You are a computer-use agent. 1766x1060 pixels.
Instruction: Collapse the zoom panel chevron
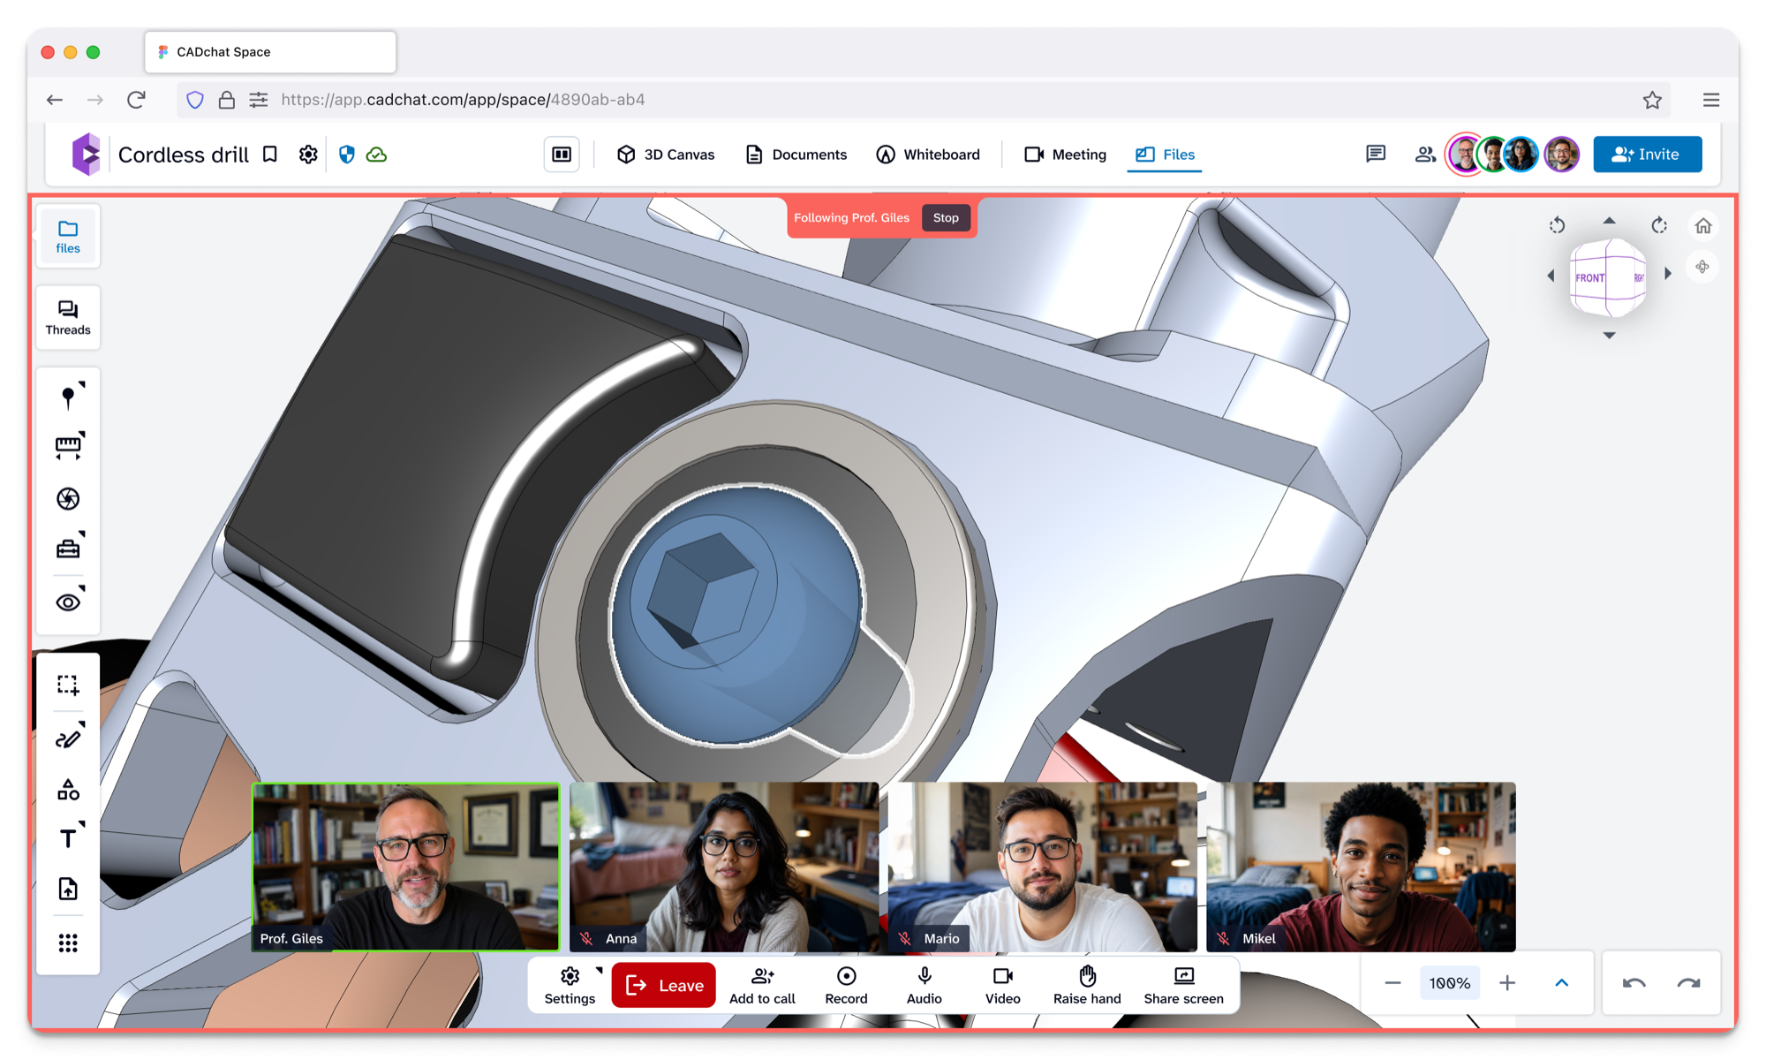pyautogui.click(x=1561, y=983)
